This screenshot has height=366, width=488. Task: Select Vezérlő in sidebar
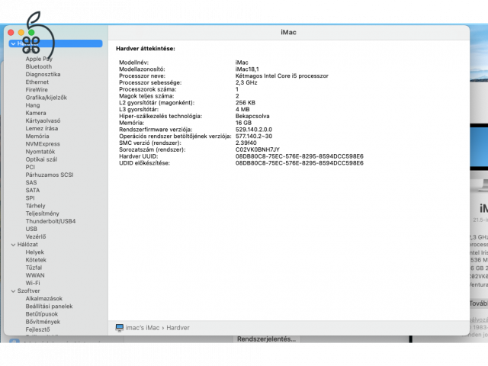(36, 236)
